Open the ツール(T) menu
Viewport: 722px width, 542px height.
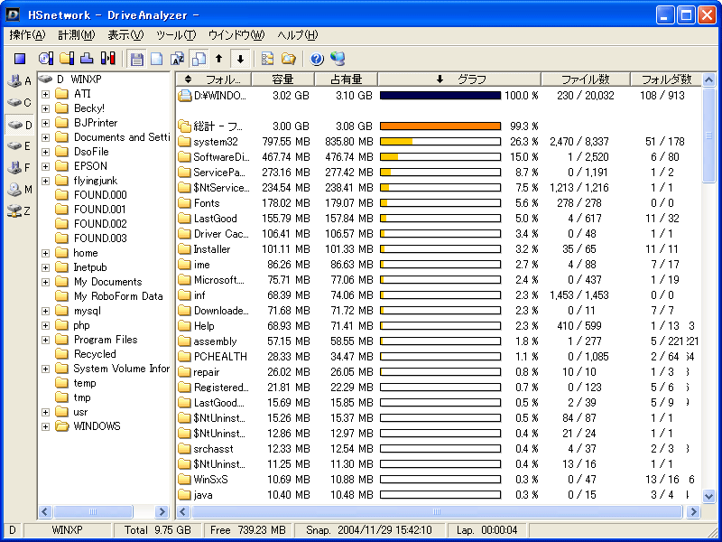[x=176, y=35]
